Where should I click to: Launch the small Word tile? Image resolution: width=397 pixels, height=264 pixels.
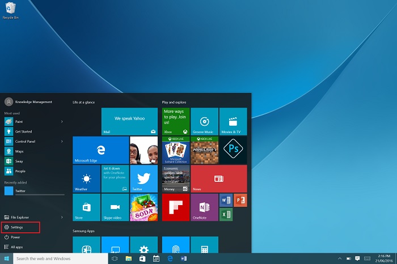[x=226, y=201]
